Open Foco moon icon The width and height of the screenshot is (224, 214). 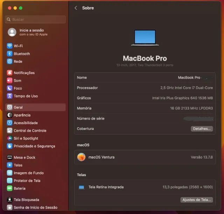9,88
